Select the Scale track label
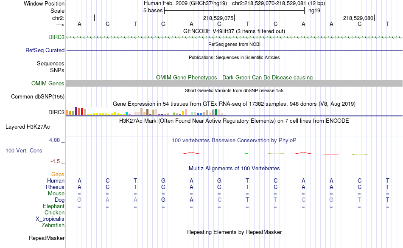The height and width of the screenshot is (248, 403). coord(57,11)
